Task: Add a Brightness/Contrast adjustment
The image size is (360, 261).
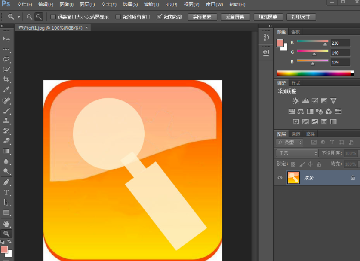Action: coord(296,101)
